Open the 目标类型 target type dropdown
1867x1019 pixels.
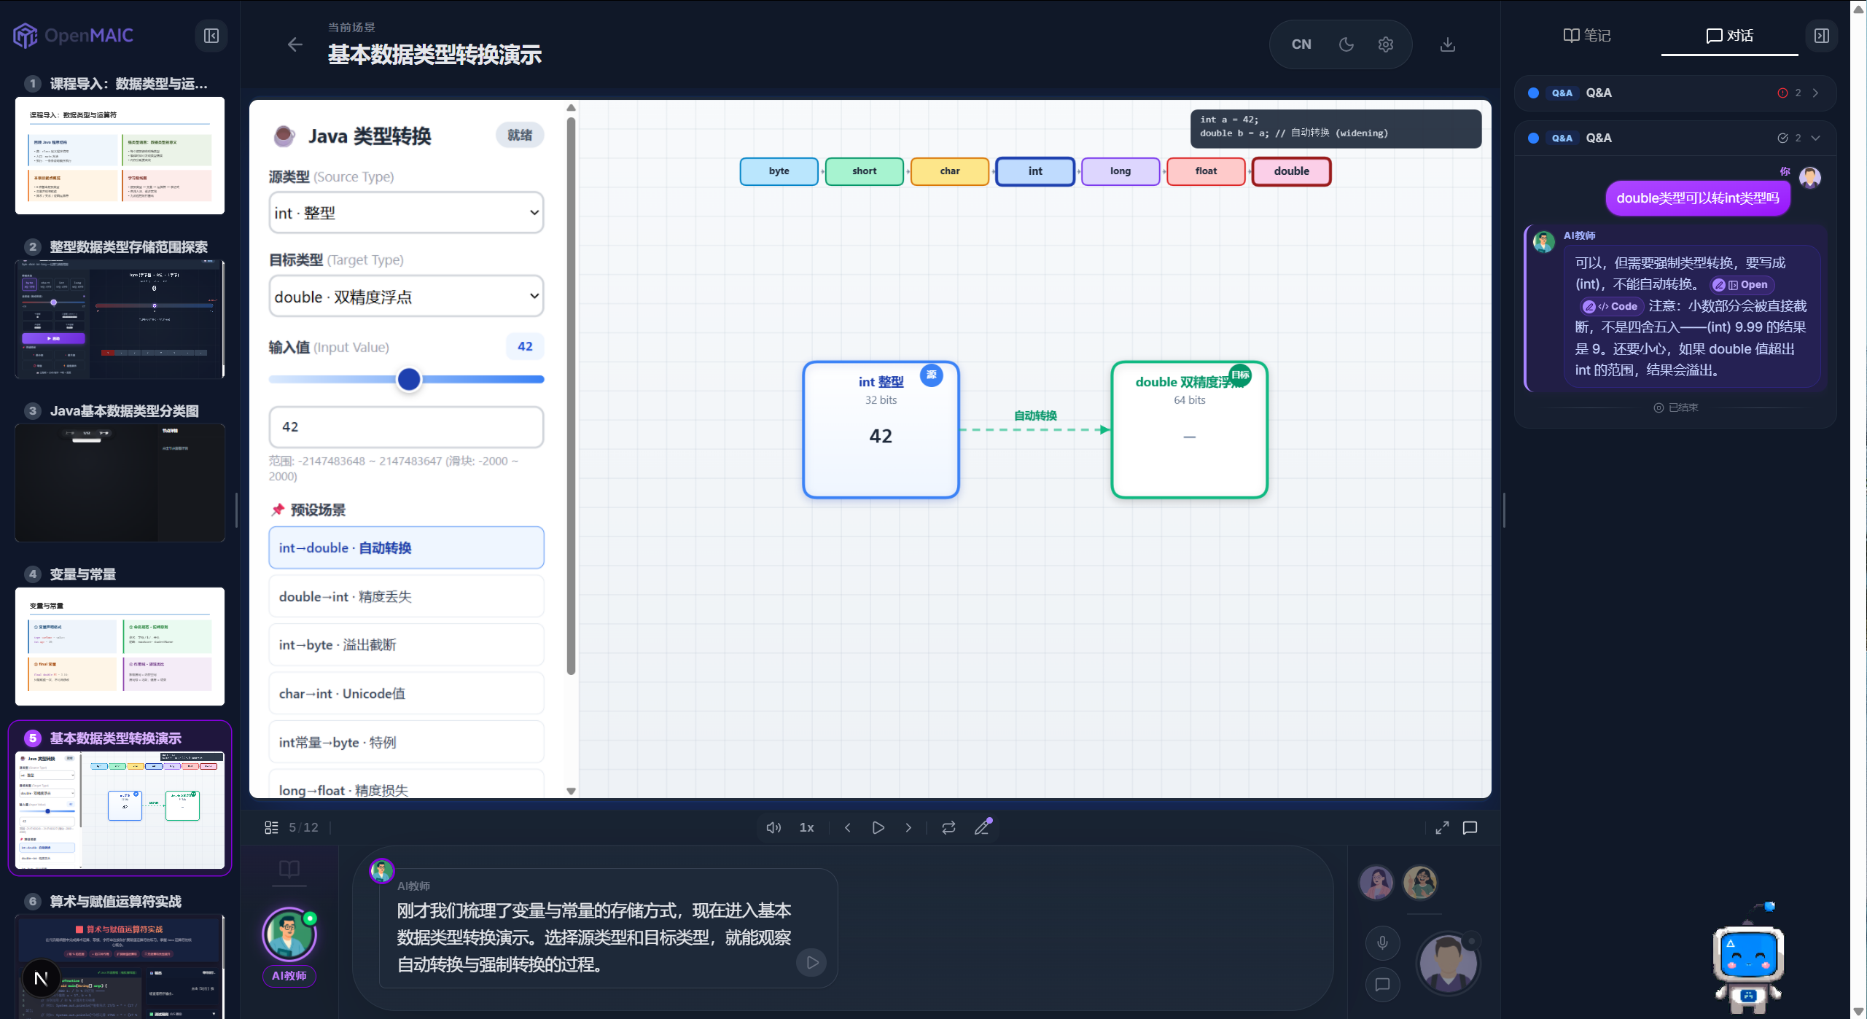click(x=406, y=296)
